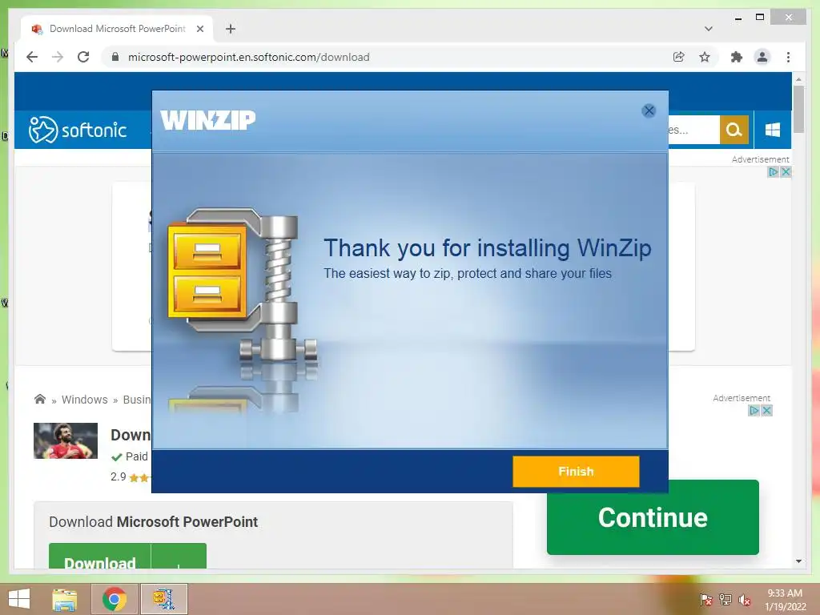Click the 2.9 star rating

[x=131, y=477]
